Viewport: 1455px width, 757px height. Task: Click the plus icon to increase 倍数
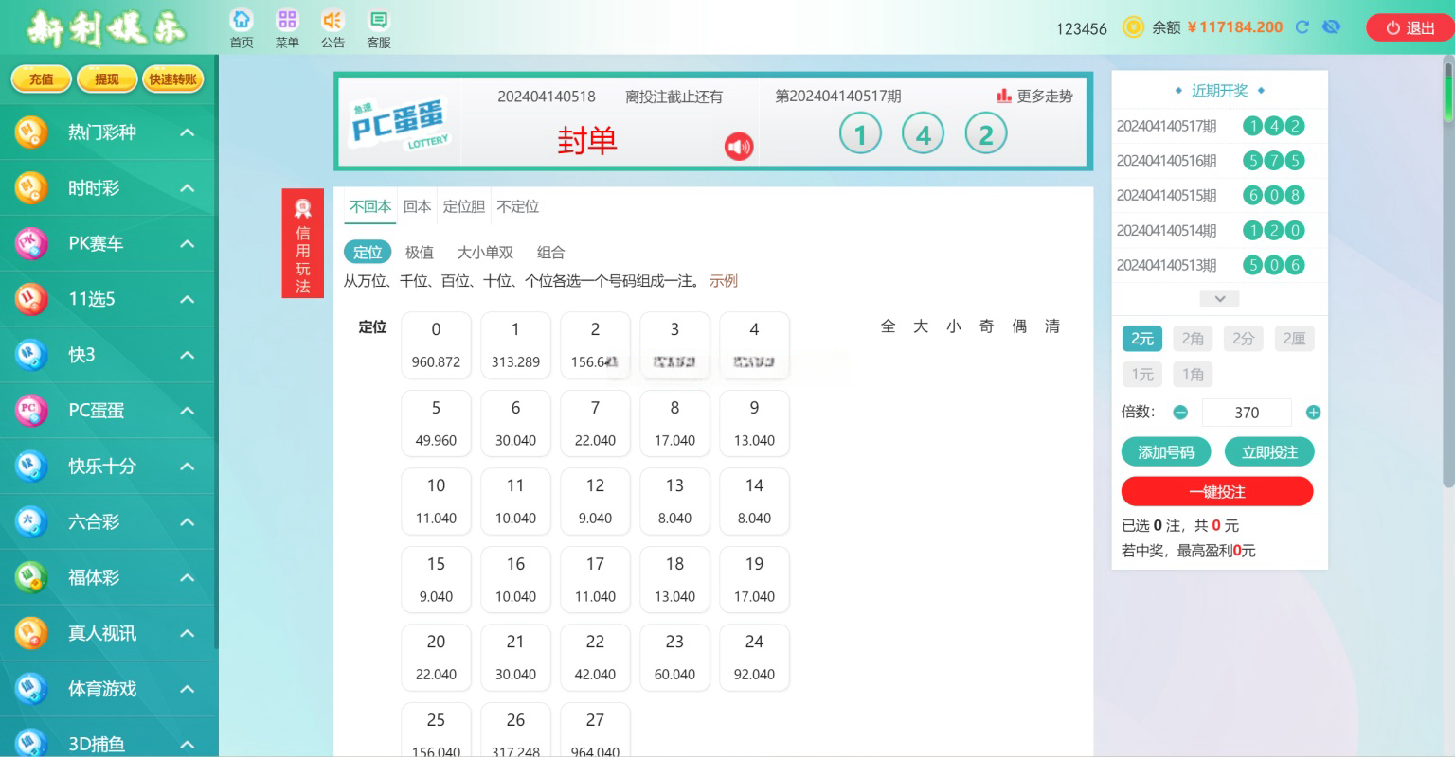(x=1313, y=413)
